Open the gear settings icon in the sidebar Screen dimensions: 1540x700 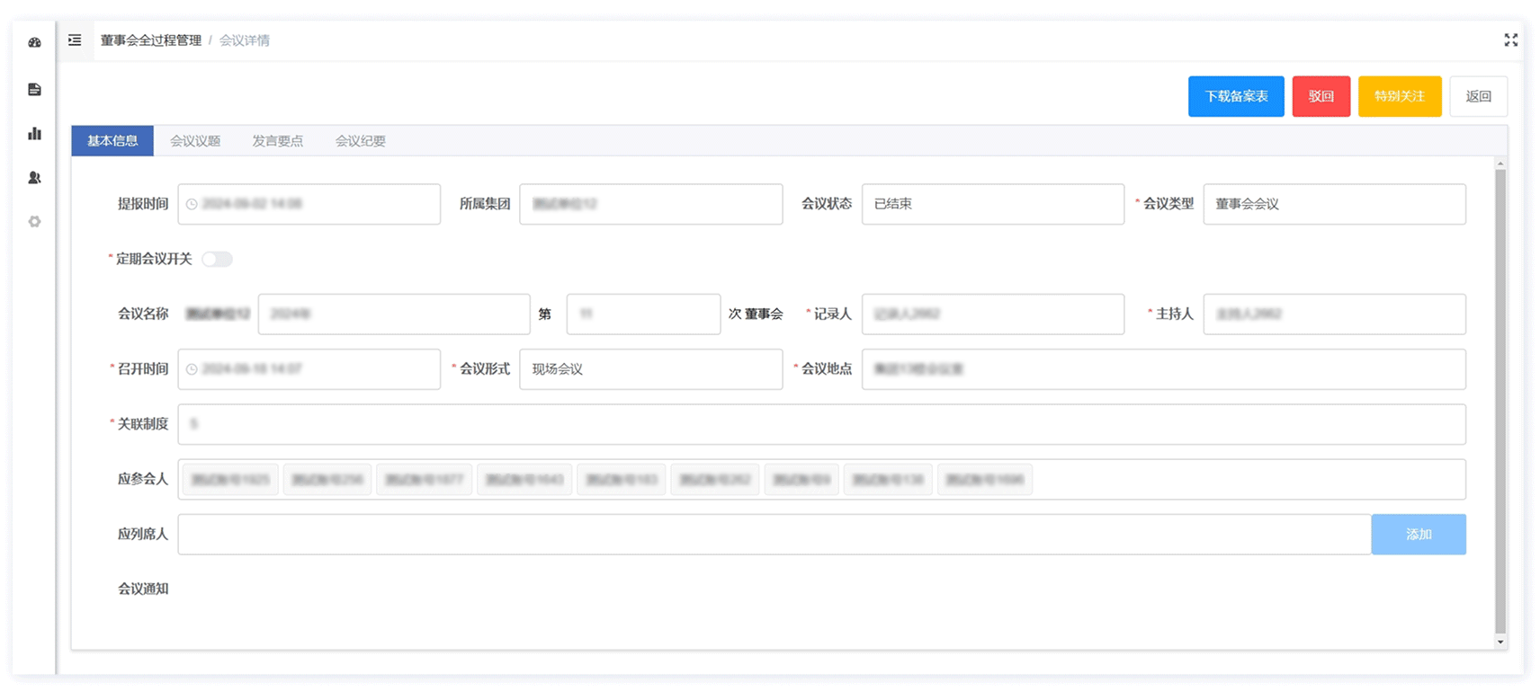(34, 221)
